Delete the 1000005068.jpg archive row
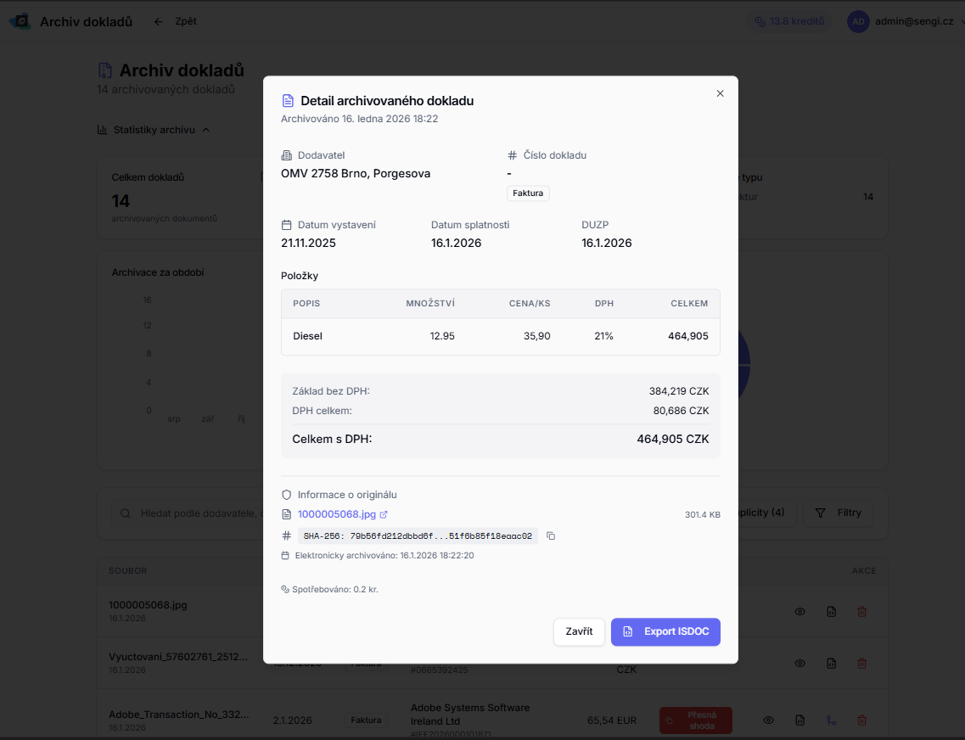The width and height of the screenshot is (965, 740). coord(861,611)
